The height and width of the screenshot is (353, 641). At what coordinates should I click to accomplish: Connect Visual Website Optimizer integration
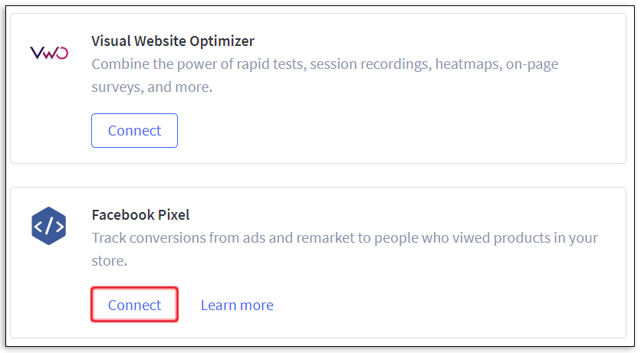click(134, 131)
